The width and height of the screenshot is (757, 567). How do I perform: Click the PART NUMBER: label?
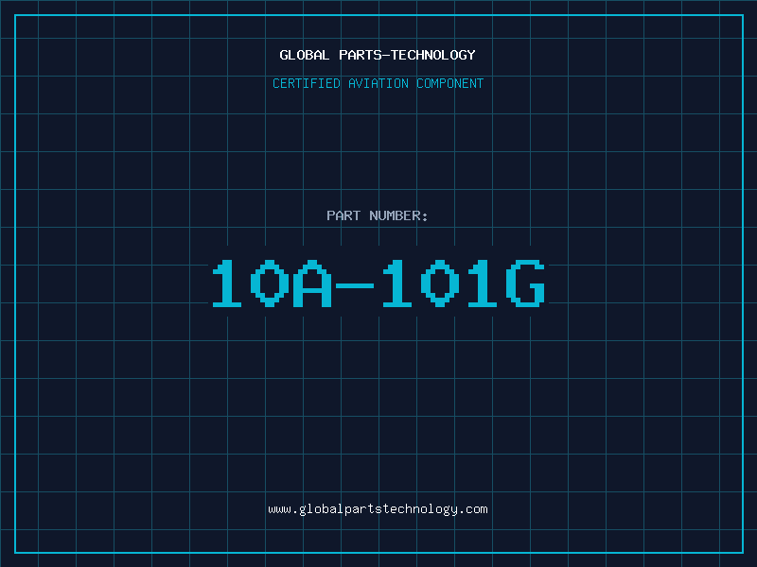tap(378, 215)
